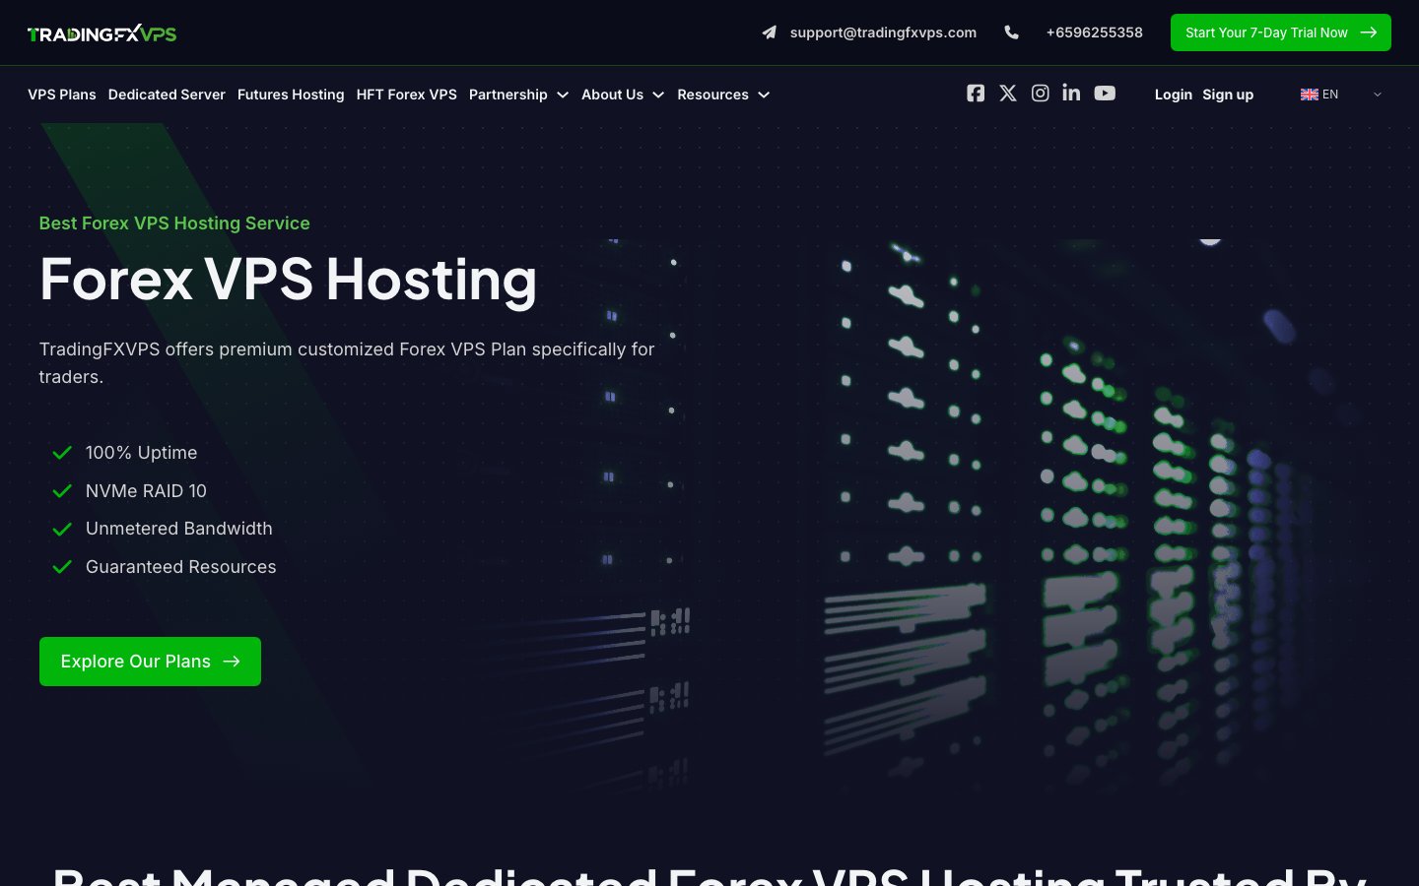Open the X (Twitter) social icon
The width and height of the screenshot is (1419, 886).
(x=1008, y=94)
